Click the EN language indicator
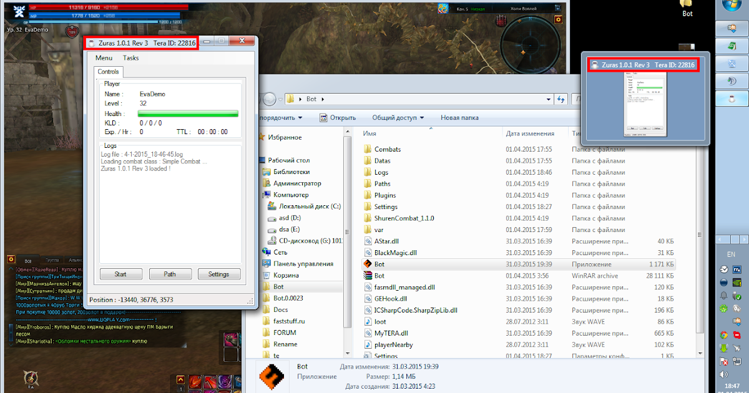The width and height of the screenshot is (749, 393). click(731, 255)
